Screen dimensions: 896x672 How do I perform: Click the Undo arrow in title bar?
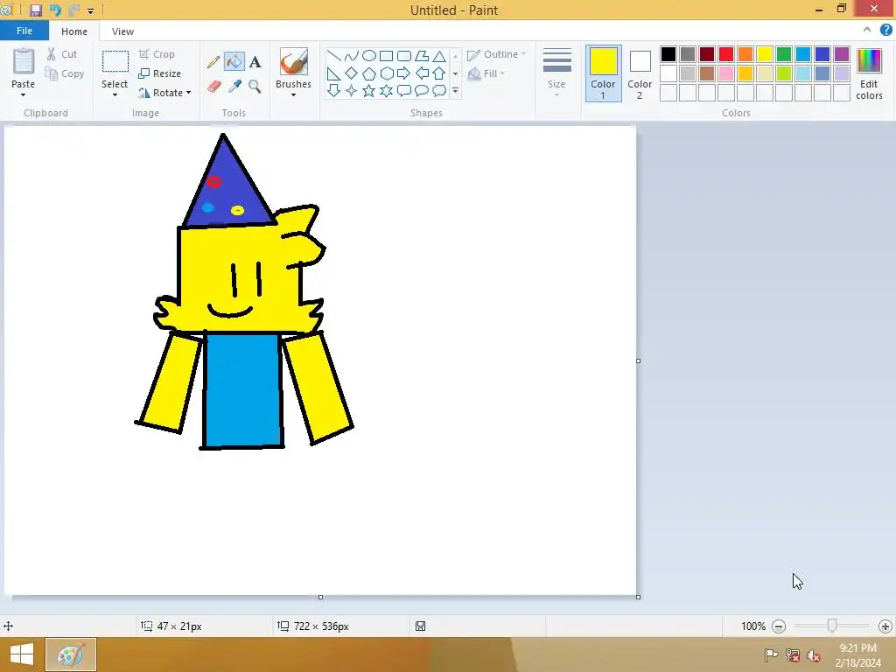click(55, 10)
